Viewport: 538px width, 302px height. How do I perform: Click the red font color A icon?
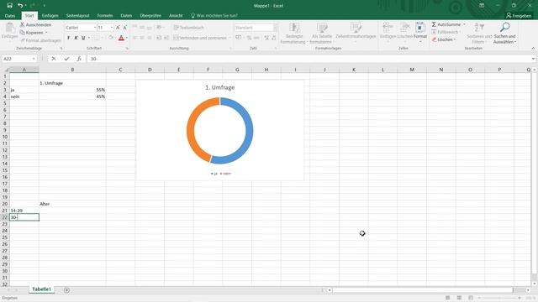click(121, 38)
